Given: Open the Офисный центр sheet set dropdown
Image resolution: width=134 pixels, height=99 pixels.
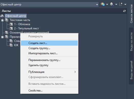Looking at the screenshot, I should point(97,5).
